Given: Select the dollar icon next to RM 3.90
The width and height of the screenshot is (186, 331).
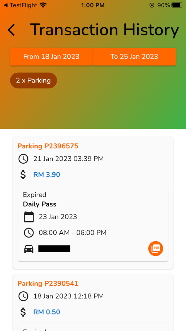Looking at the screenshot, I should pos(23,175).
